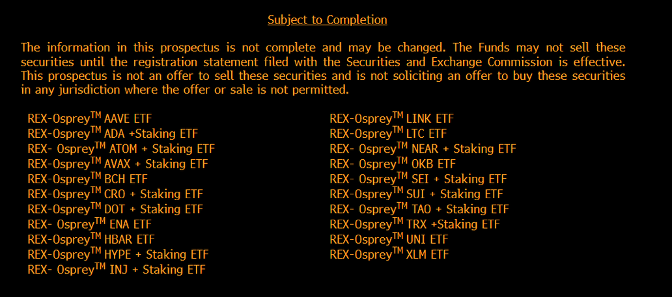Click the CRO + Staking ETF entry
672x297 pixels.
[115, 194]
